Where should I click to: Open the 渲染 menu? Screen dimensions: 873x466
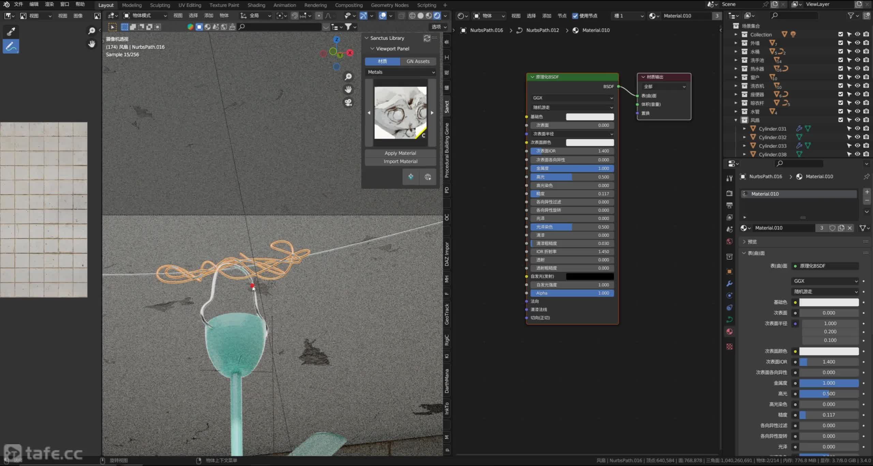49,4
